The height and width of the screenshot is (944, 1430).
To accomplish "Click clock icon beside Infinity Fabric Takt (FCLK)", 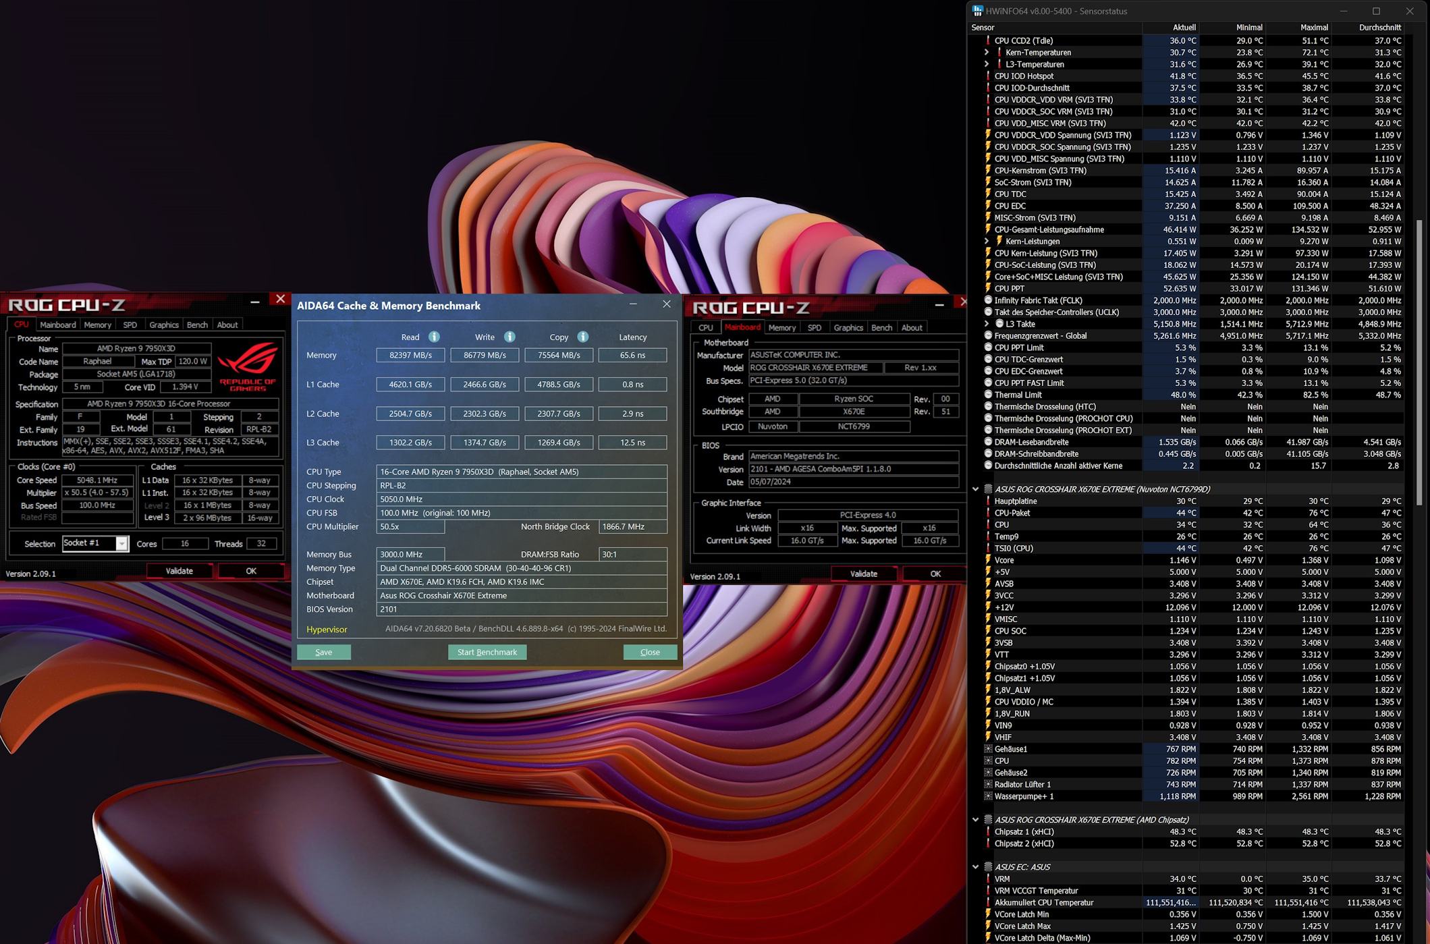I will tap(989, 300).
